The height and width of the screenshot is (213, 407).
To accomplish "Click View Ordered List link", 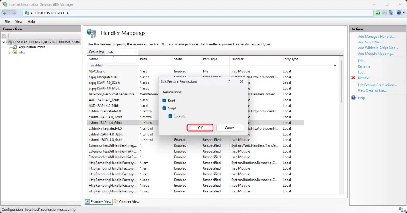I will 372,91.
